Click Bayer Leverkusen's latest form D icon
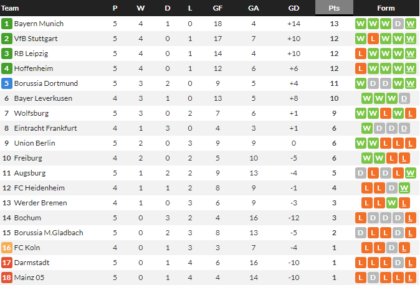Screen dimensions: 420x285 [404, 98]
